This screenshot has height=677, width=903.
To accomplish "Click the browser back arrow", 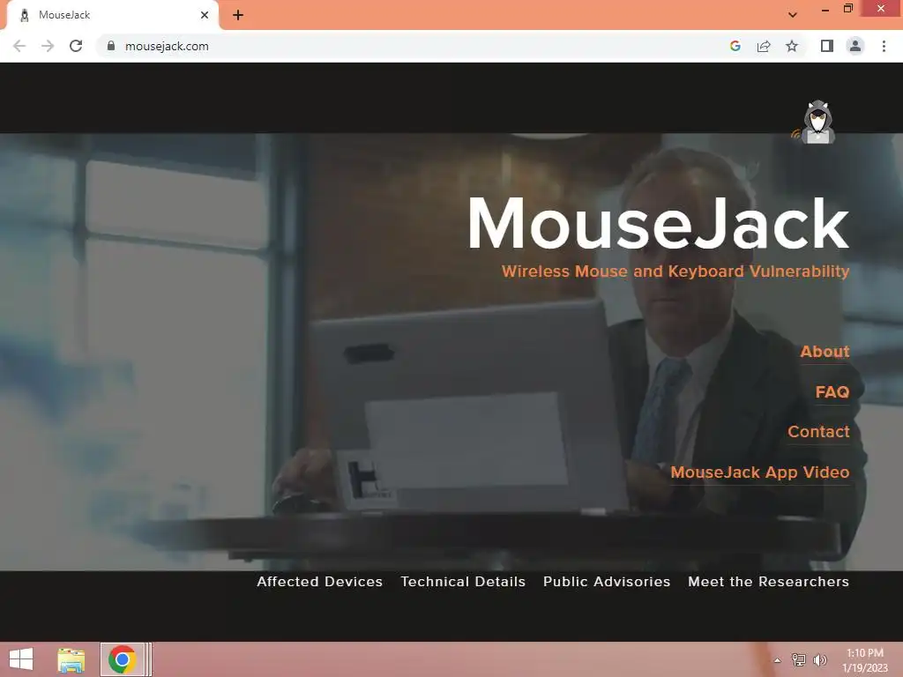I will tap(19, 46).
